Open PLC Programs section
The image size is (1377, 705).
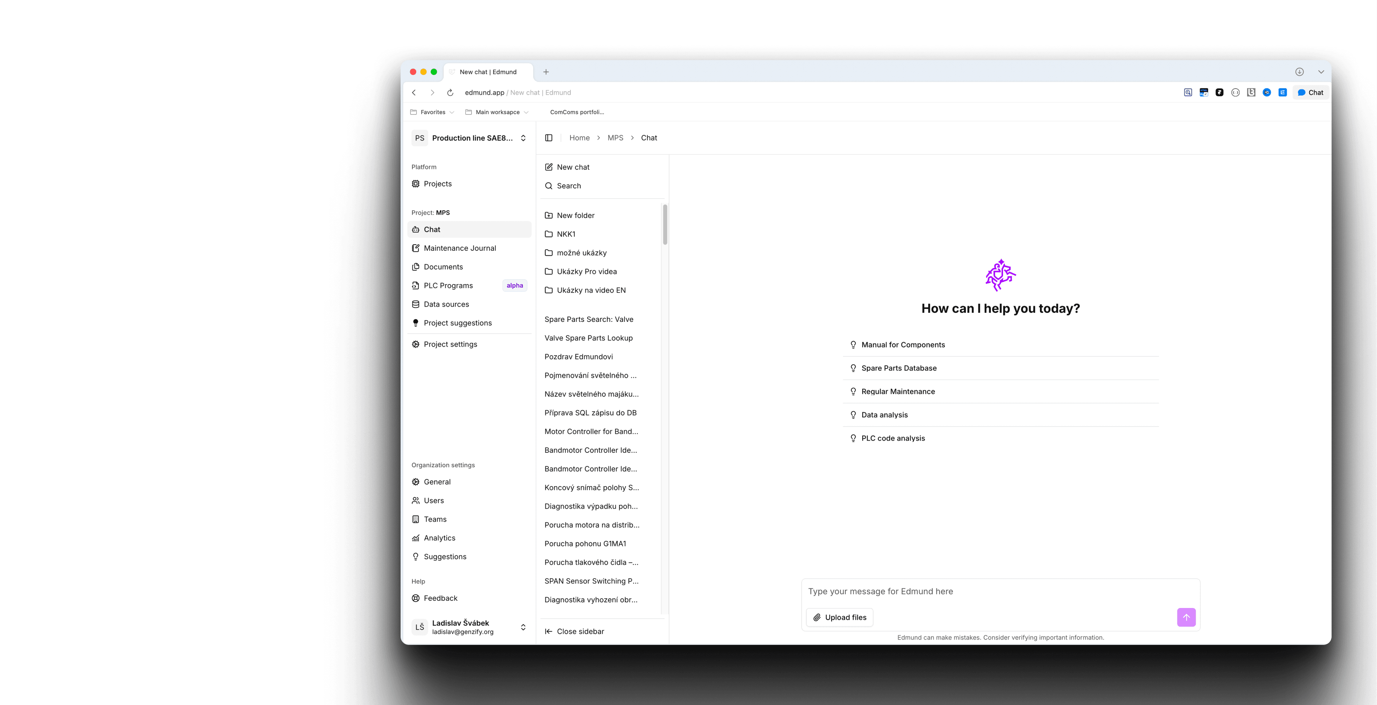pyautogui.click(x=448, y=286)
